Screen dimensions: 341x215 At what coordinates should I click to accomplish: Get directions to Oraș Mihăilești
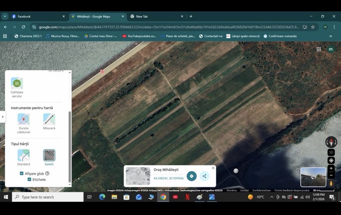[x=191, y=176]
